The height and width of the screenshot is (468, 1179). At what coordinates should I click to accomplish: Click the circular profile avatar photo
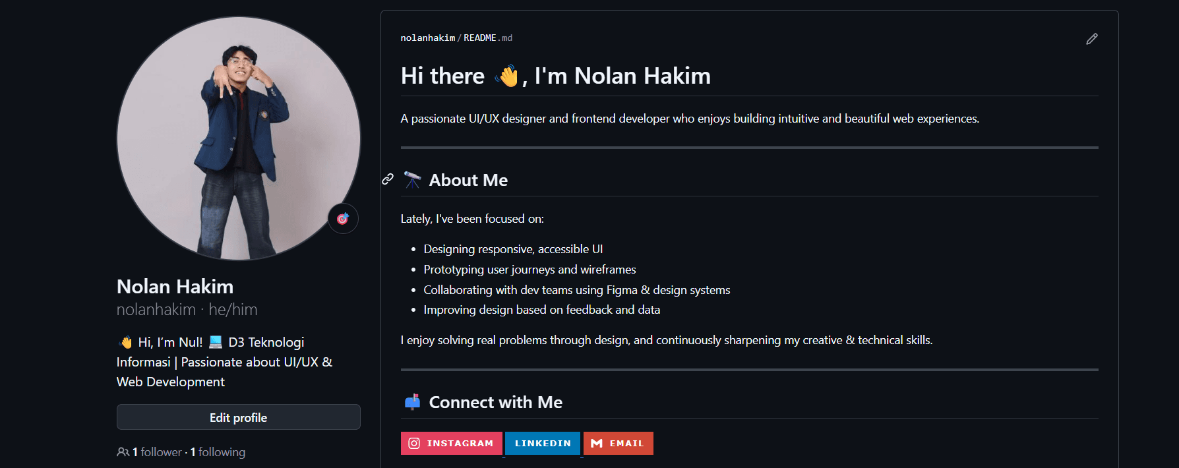pyautogui.click(x=239, y=138)
